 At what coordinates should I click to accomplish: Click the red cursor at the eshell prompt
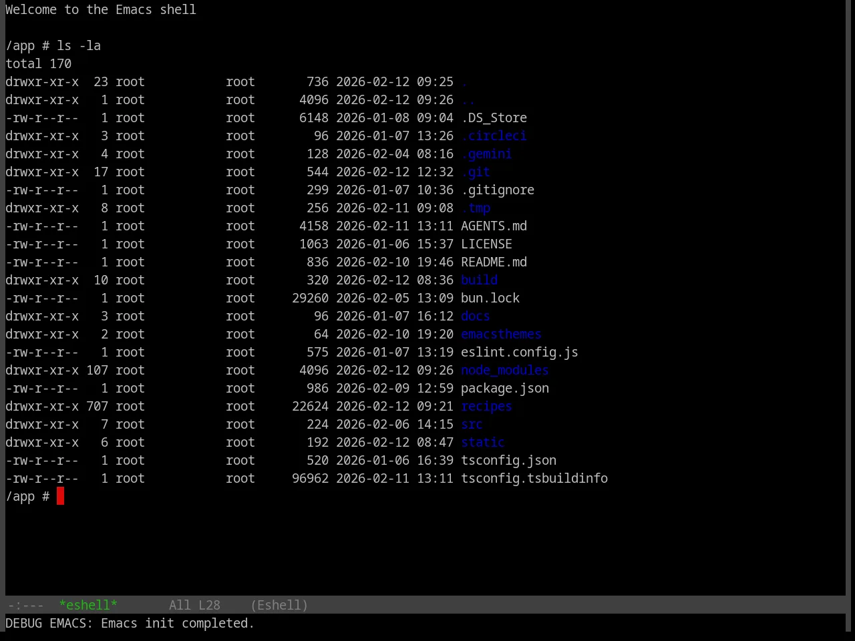pos(60,496)
